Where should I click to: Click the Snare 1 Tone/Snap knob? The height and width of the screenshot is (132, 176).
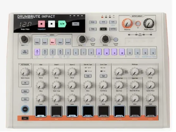(57, 85)
